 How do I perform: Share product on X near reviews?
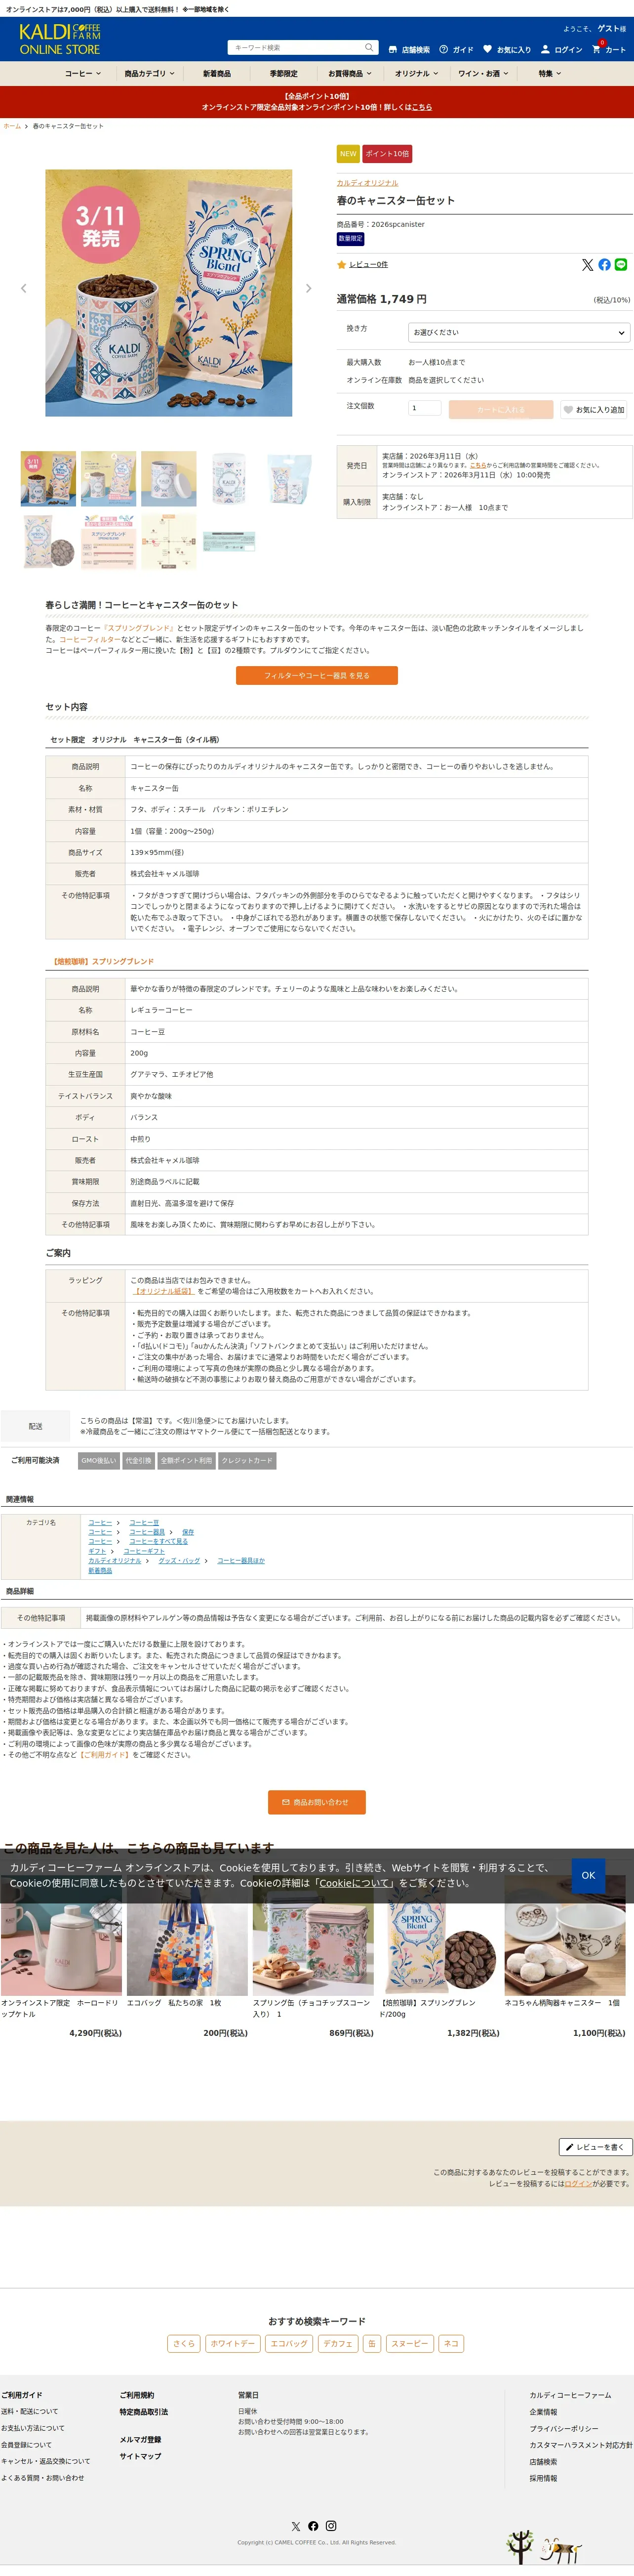pos(587,265)
